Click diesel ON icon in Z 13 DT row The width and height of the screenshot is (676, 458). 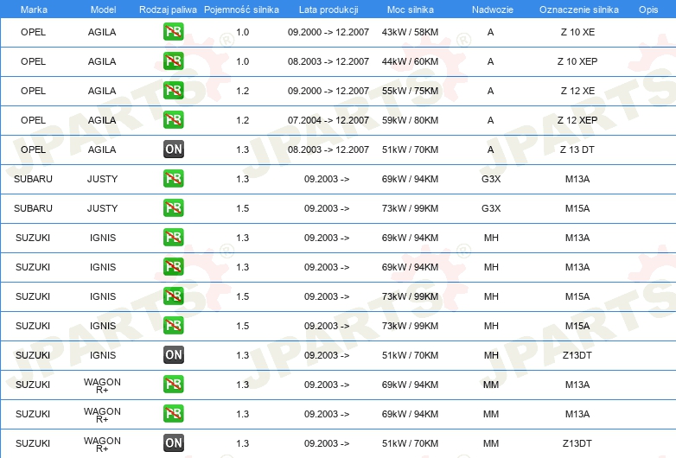(173, 149)
